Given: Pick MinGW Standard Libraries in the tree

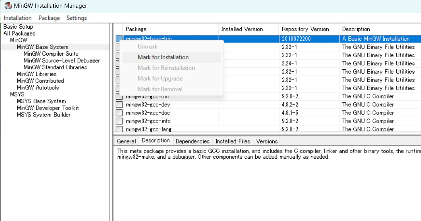Looking at the screenshot, I should click(x=55, y=67).
